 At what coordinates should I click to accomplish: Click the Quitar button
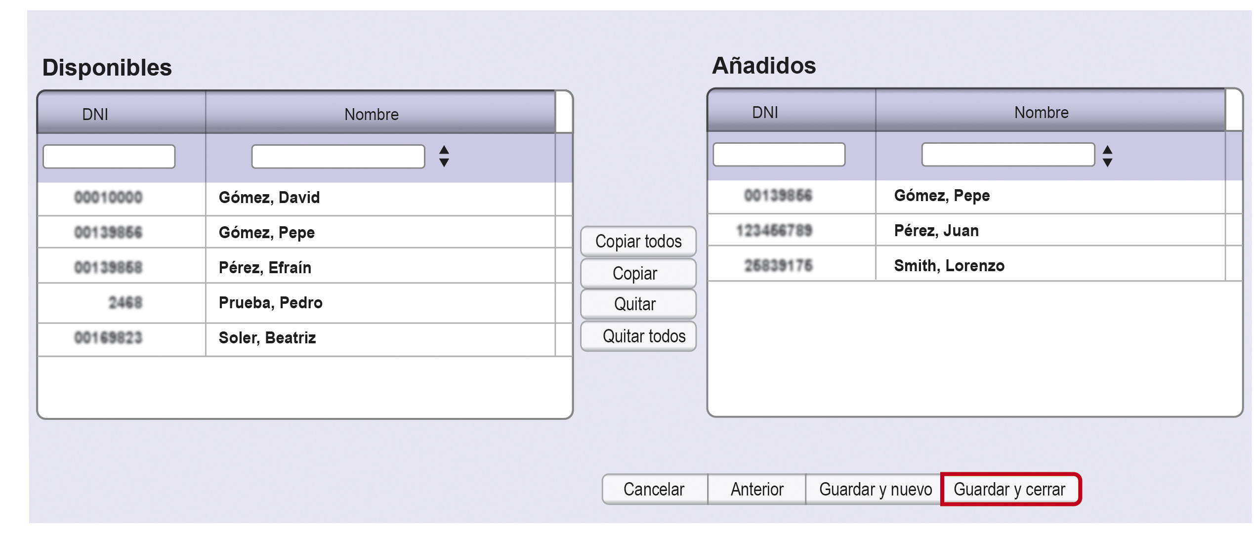pyautogui.click(x=638, y=304)
